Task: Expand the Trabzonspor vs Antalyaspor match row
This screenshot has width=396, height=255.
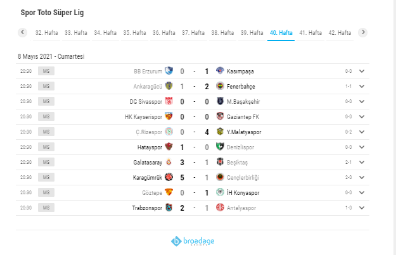Action: (x=362, y=208)
